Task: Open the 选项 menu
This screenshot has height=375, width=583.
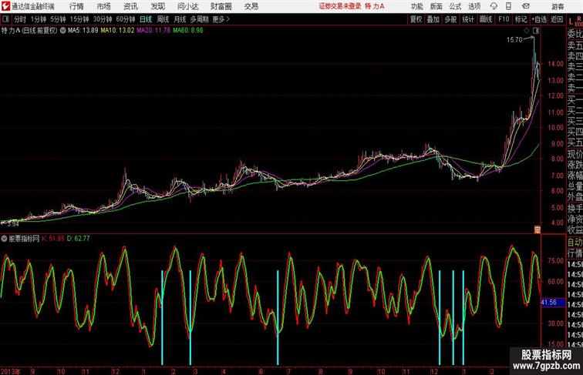Action: coord(474,6)
